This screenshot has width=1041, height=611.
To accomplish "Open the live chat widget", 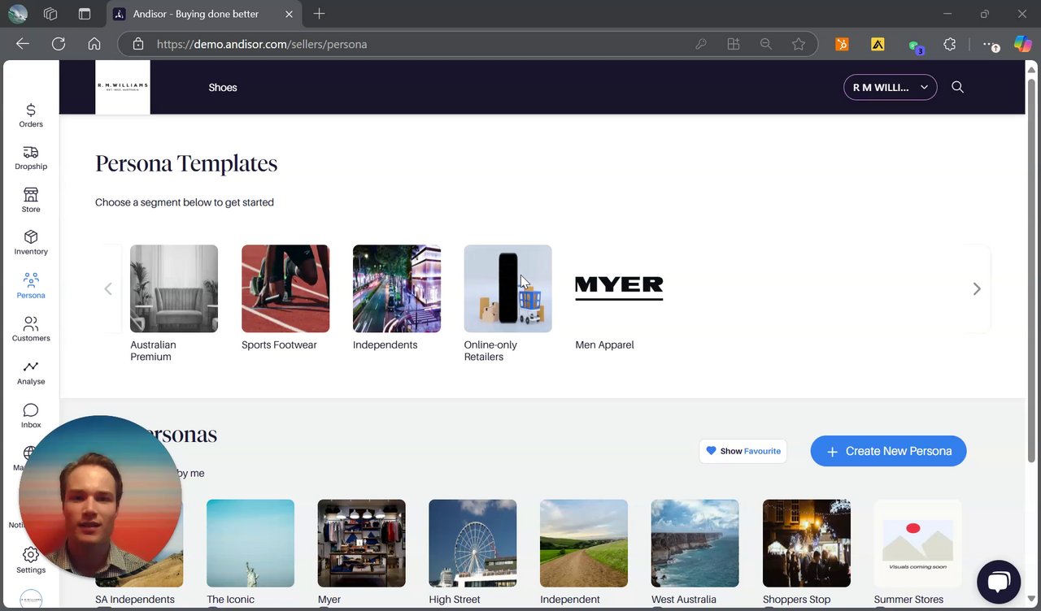I will (999, 582).
